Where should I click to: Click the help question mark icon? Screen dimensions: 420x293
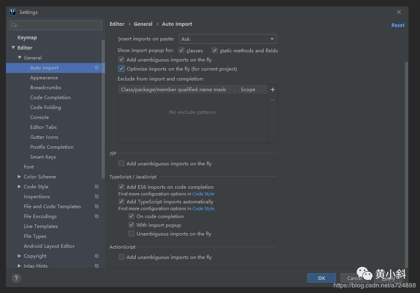point(16,278)
